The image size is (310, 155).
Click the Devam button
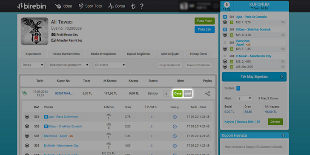coord(275,122)
